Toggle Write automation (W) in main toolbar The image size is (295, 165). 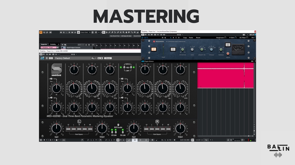[72, 32]
